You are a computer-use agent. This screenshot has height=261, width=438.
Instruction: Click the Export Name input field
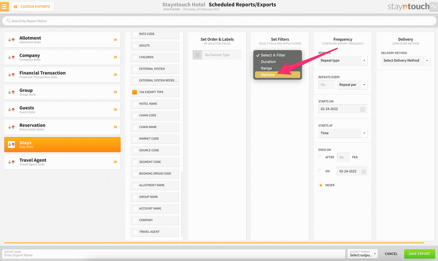(x=173, y=254)
